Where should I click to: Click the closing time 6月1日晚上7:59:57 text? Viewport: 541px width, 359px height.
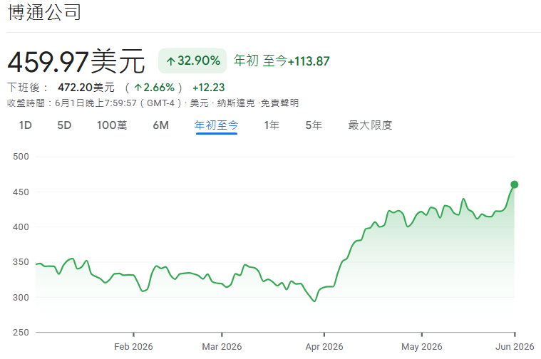(x=96, y=103)
